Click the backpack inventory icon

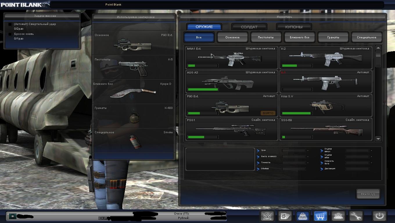[303, 216]
